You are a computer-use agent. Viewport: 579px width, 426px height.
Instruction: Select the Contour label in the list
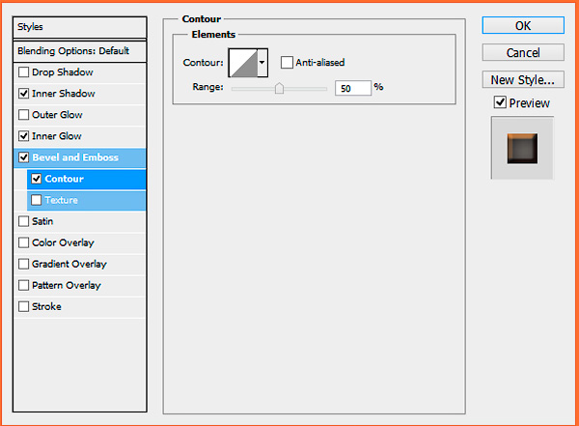pos(65,179)
